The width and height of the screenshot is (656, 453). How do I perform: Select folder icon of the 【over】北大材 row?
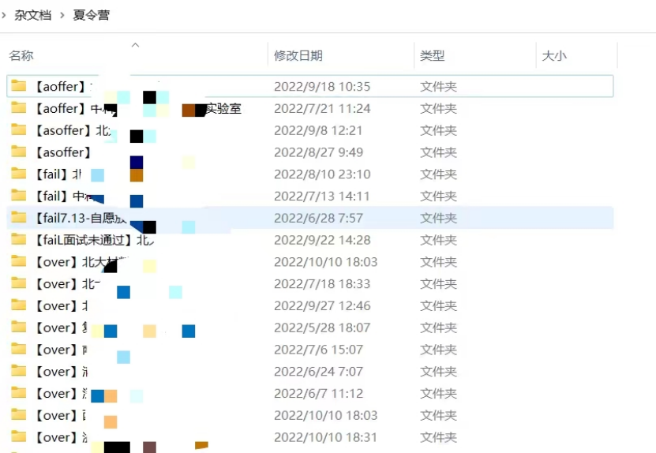(x=18, y=261)
